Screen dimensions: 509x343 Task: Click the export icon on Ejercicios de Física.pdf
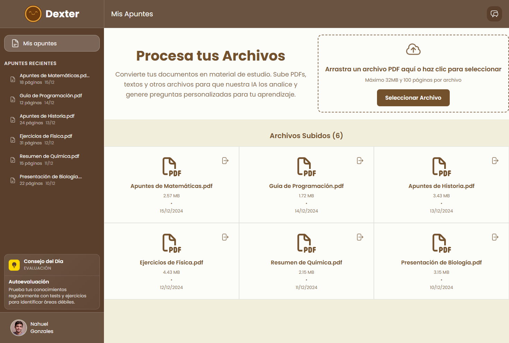[225, 237]
